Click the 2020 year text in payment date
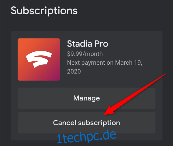173x146 pixels. [74, 72]
